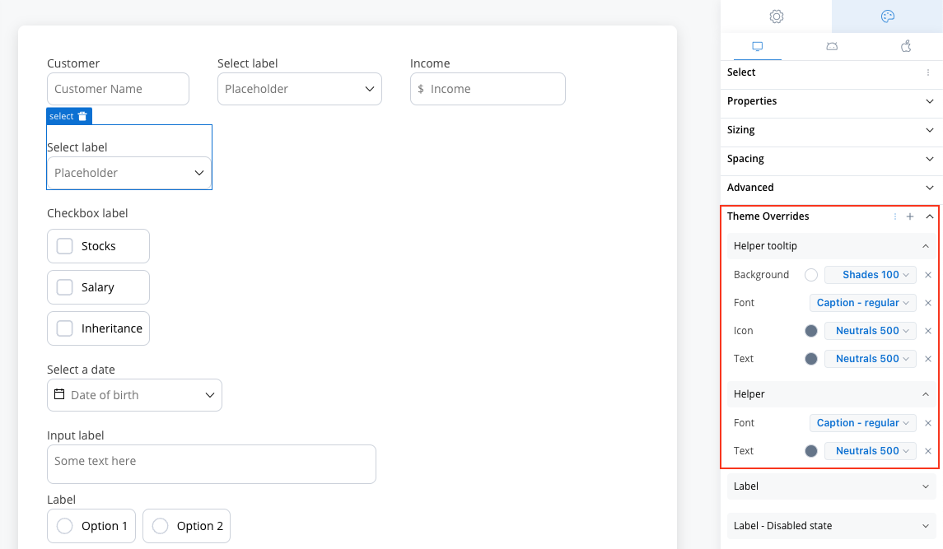Open the settings gear tab

(x=777, y=16)
